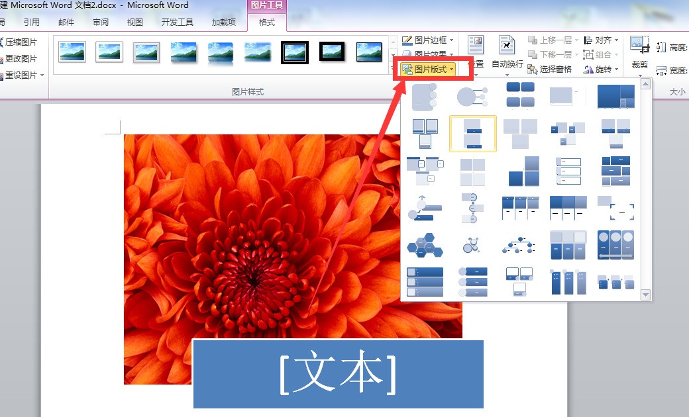Click the 宽度 width size icon

tap(661, 70)
